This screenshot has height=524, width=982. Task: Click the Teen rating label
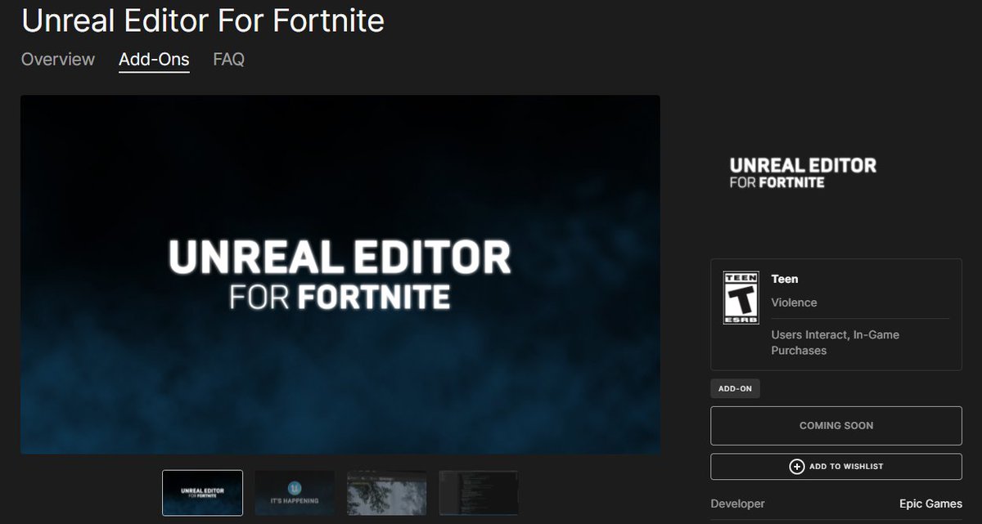pos(785,280)
